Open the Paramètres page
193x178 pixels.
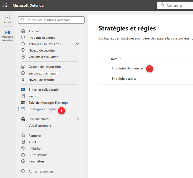tap(36, 161)
